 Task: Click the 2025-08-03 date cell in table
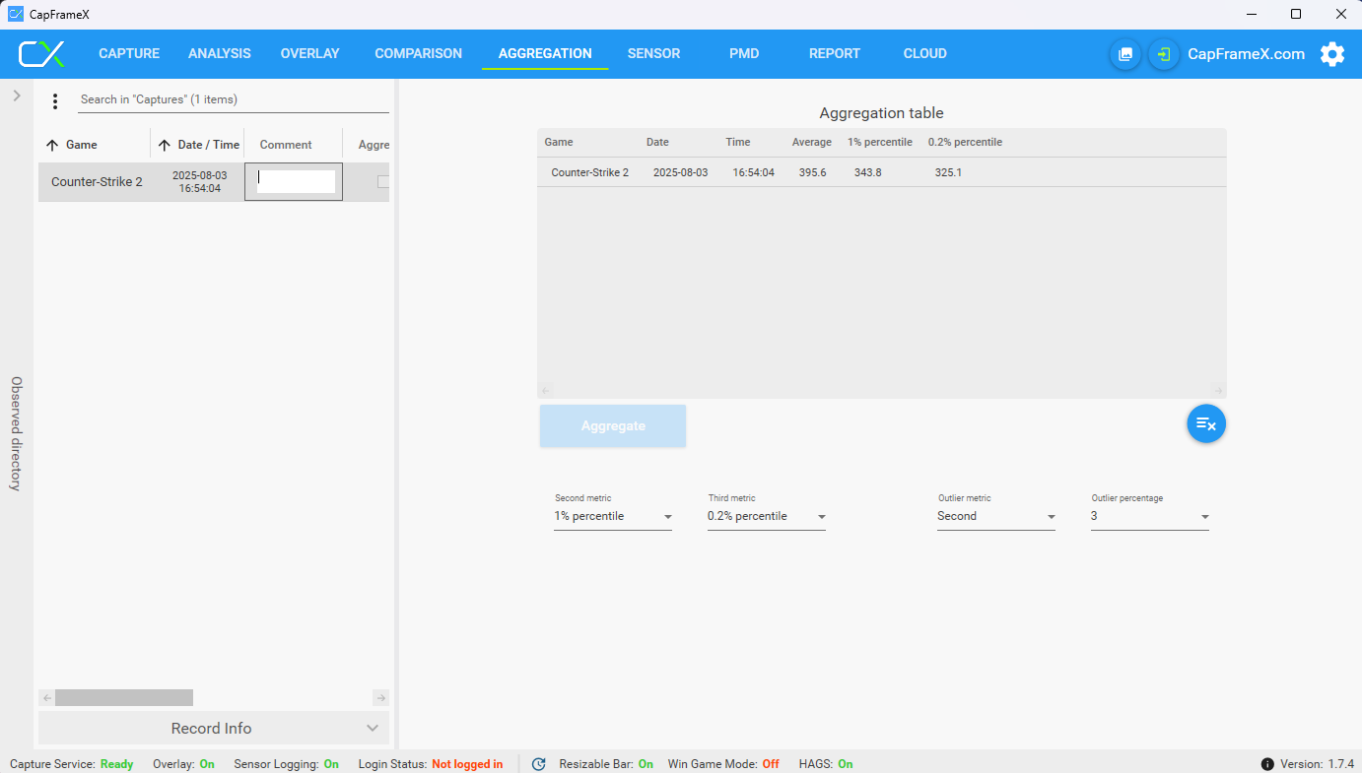coord(681,172)
